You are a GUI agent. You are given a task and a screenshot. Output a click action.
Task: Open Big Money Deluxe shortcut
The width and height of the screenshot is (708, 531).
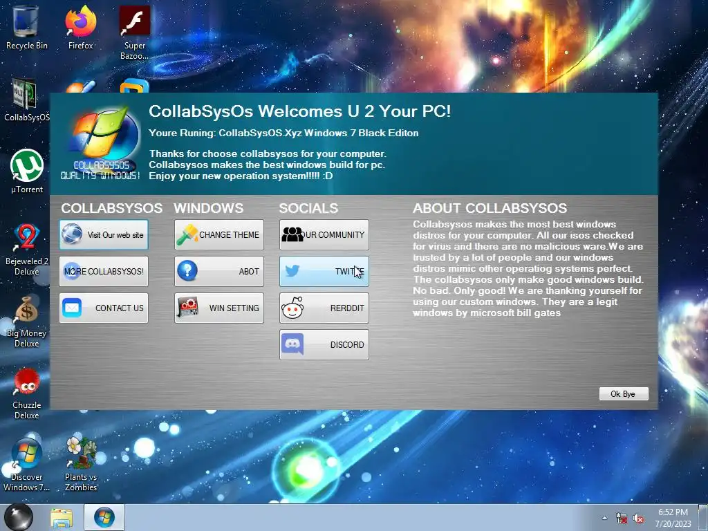tap(27, 322)
